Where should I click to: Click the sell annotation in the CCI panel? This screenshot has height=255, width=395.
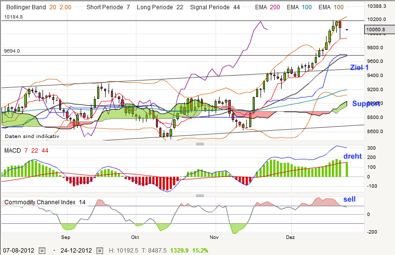[350, 199]
